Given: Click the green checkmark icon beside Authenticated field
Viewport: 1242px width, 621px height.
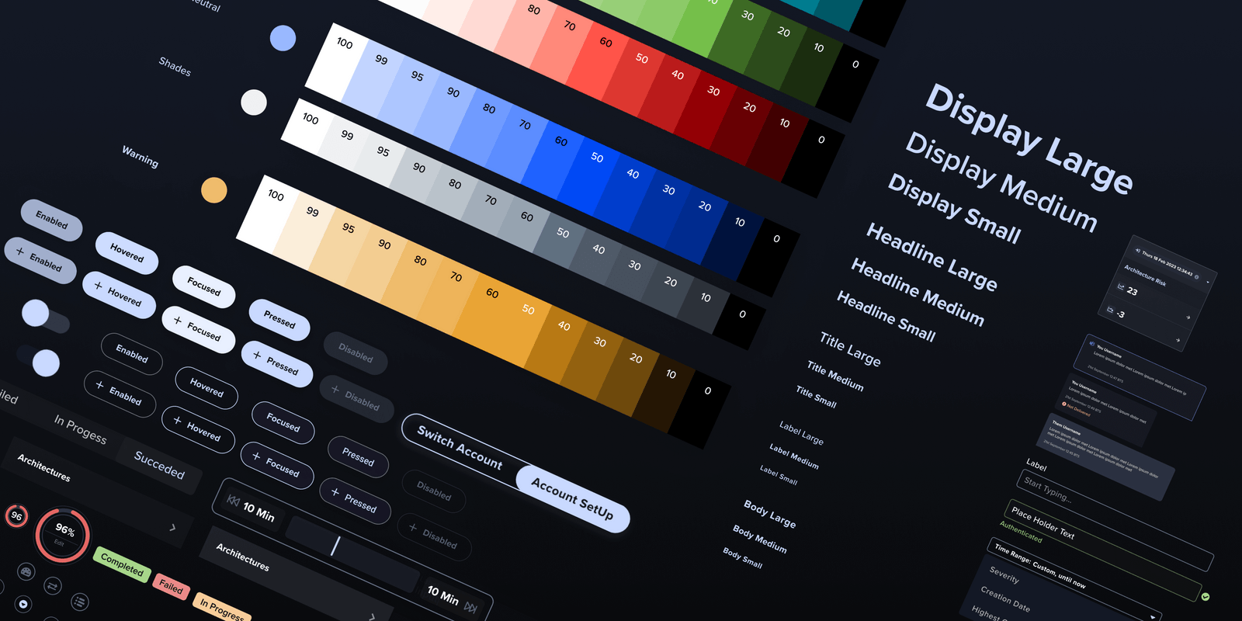Looking at the screenshot, I should click(1206, 596).
